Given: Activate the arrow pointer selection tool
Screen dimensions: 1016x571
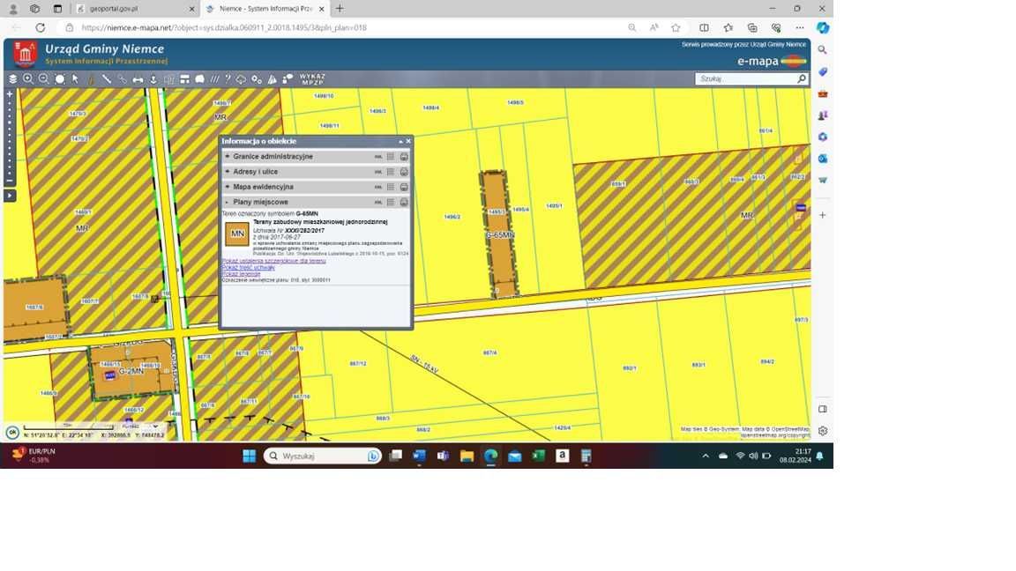Looking at the screenshot, I should click(x=75, y=79).
